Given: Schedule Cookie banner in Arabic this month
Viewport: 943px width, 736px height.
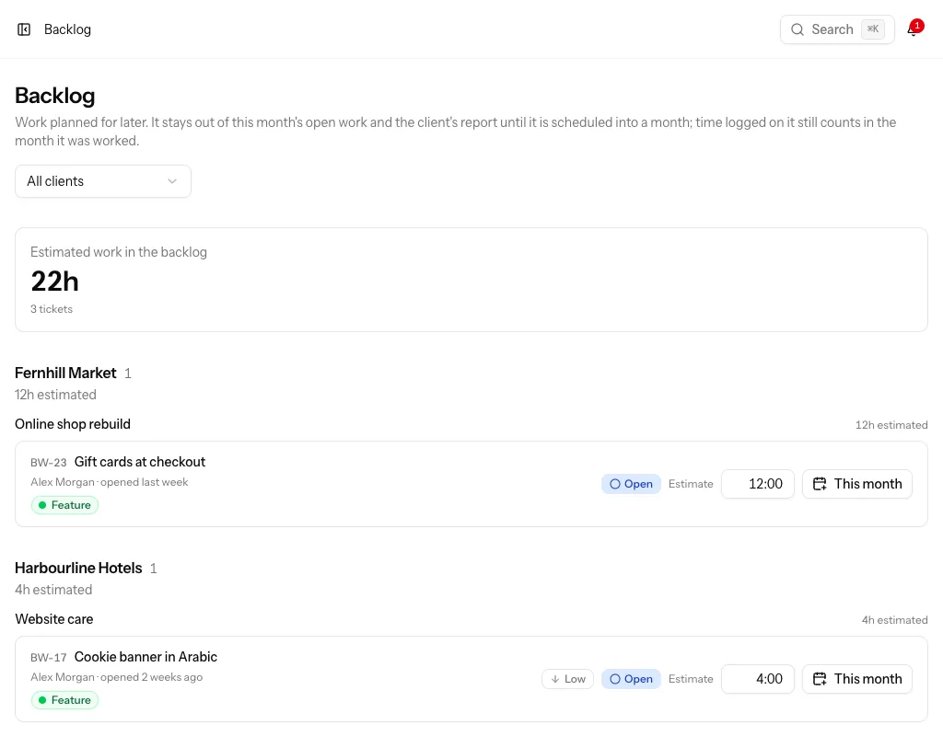Looking at the screenshot, I should tap(857, 678).
